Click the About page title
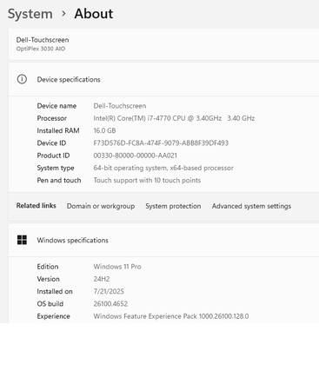This screenshot has height=391, width=319. [x=94, y=14]
